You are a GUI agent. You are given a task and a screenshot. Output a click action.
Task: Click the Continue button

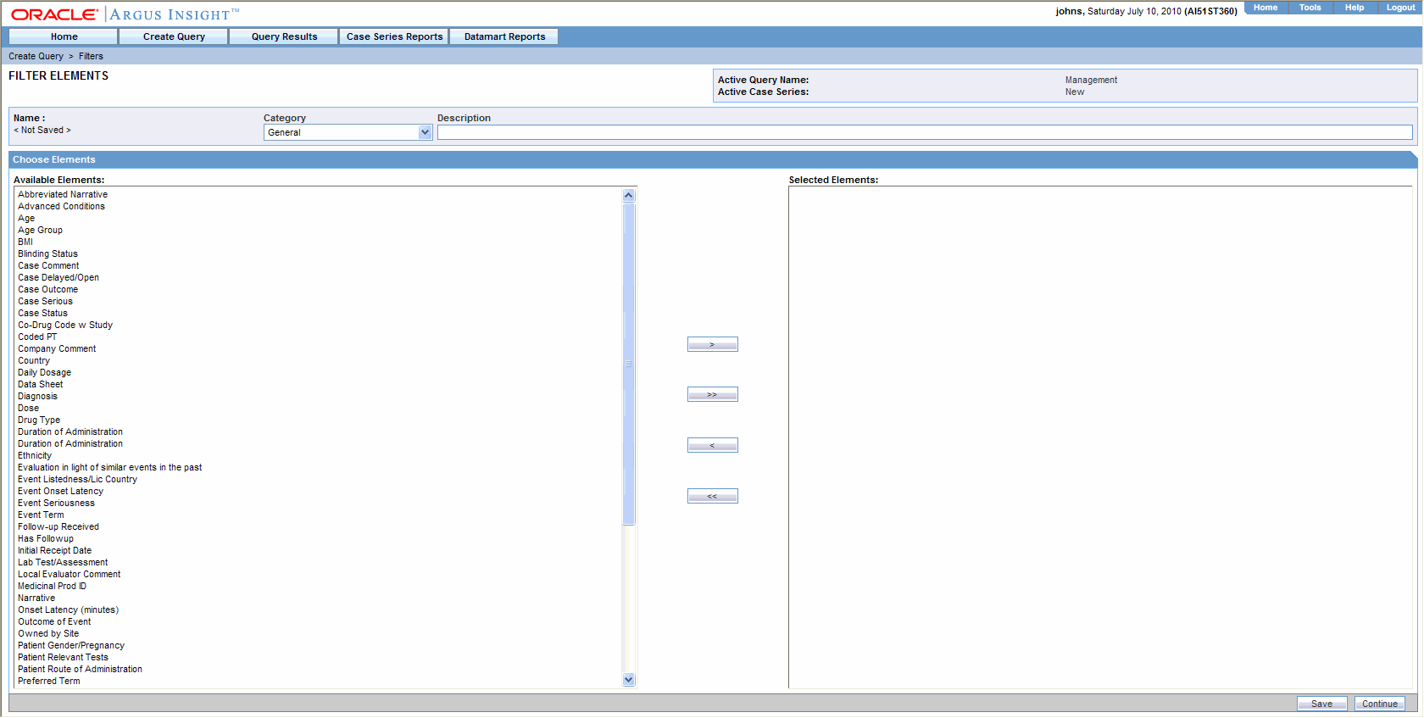1379,704
